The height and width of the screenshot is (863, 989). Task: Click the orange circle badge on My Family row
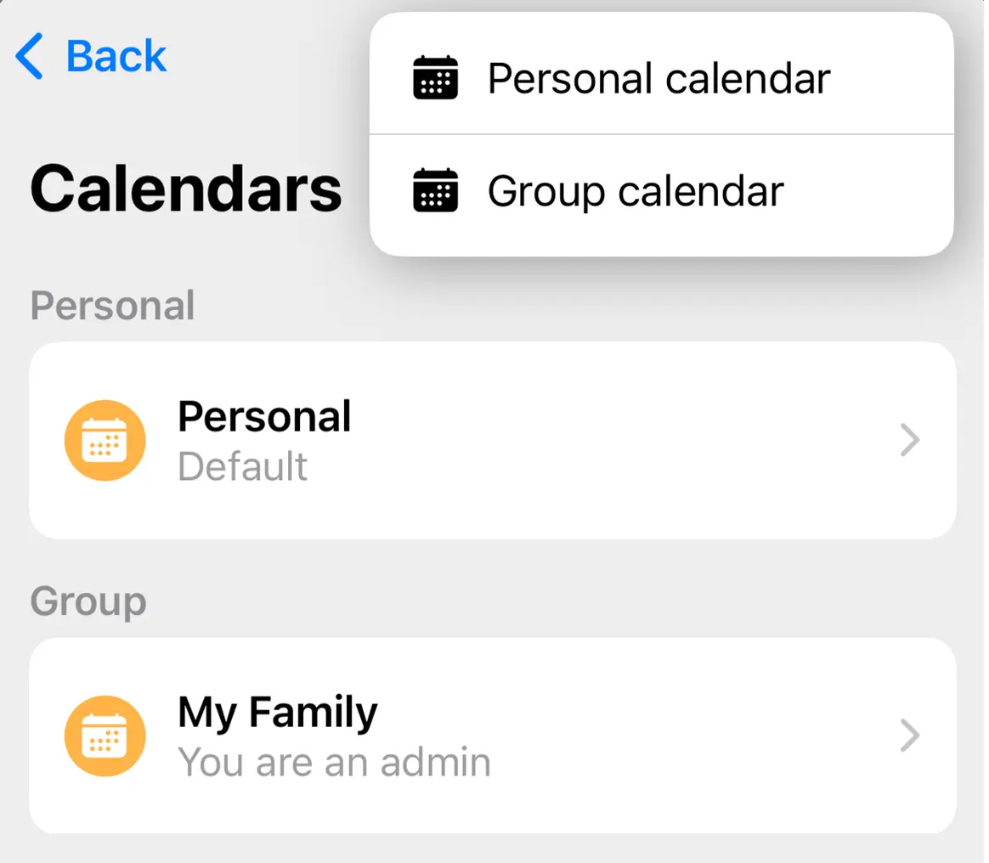pyautogui.click(x=105, y=736)
